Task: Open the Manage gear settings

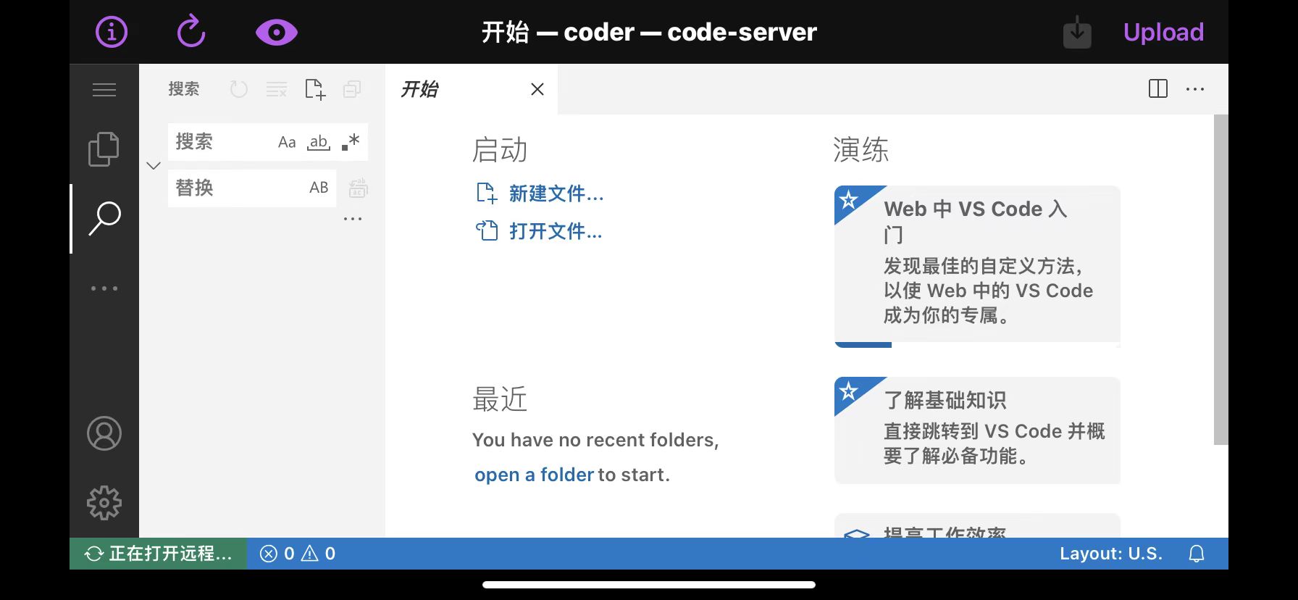Action: coord(104,503)
